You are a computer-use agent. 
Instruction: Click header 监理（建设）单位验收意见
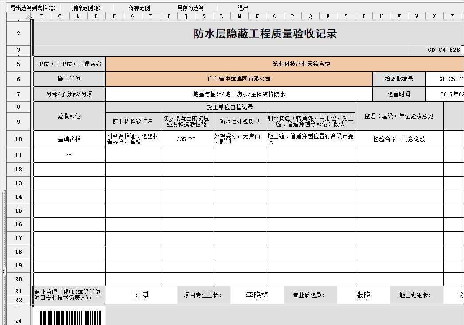[x=399, y=116]
